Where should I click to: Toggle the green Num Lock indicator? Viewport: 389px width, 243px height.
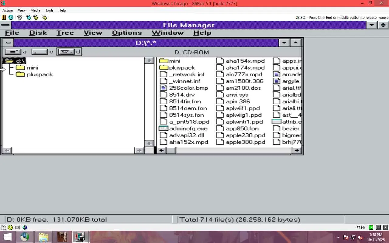pos(371,228)
